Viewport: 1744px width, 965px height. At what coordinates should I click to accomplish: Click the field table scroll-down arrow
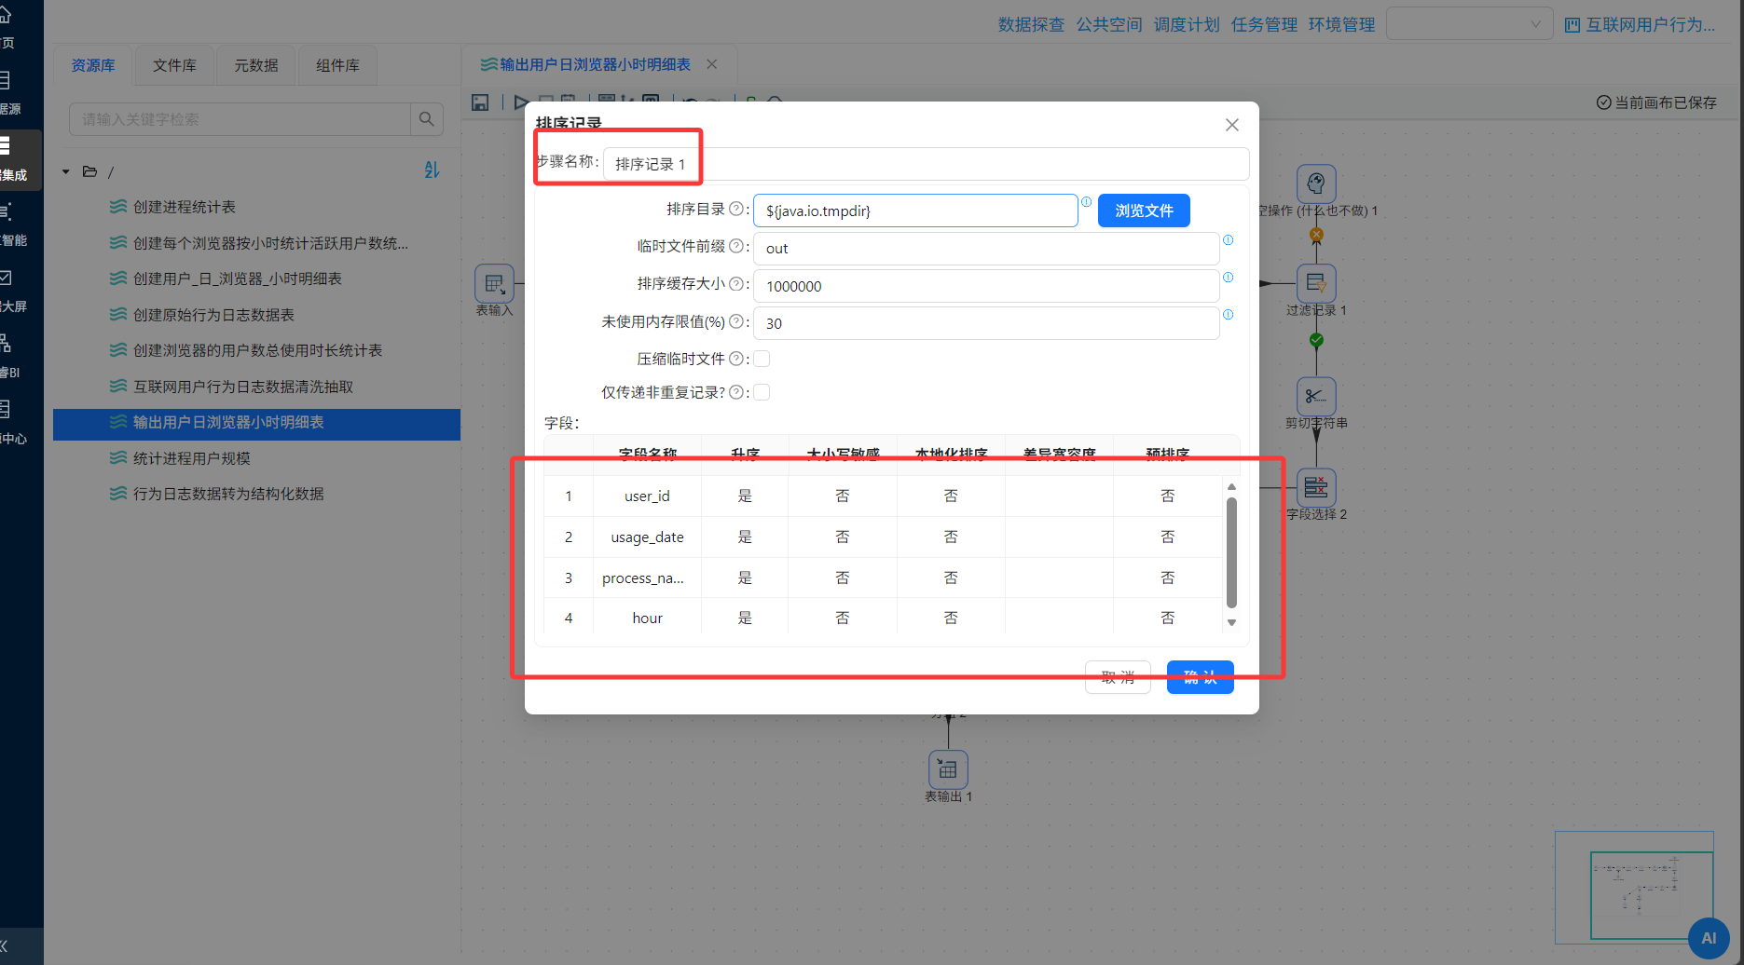tap(1231, 622)
